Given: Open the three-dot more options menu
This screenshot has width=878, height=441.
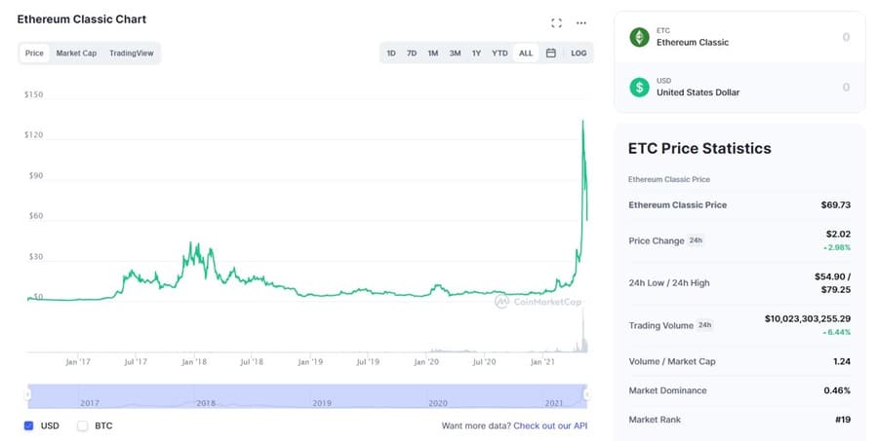Looking at the screenshot, I should pyautogui.click(x=581, y=22).
